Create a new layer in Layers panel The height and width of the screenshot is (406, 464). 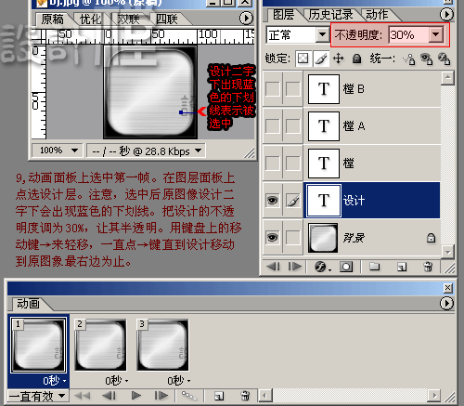pos(402,267)
